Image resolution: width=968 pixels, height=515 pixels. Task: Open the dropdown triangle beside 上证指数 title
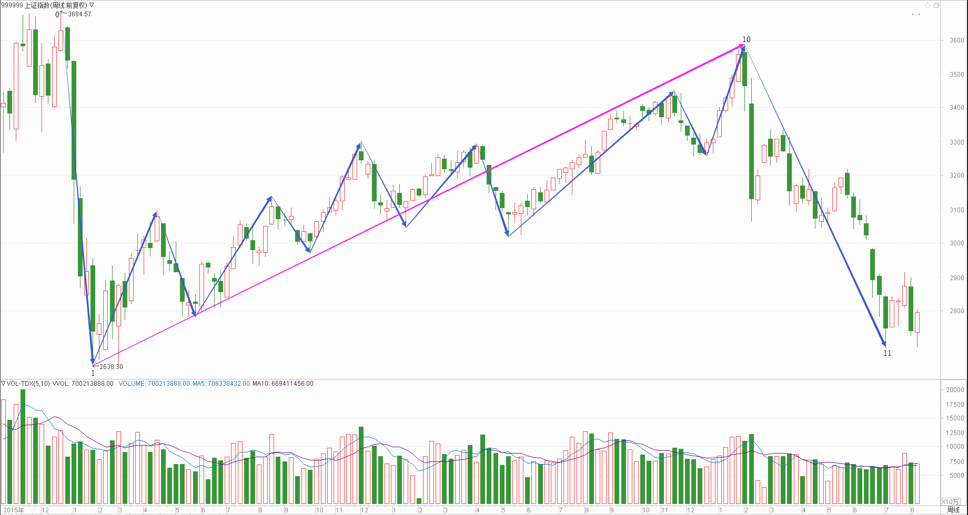coord(92,5)
